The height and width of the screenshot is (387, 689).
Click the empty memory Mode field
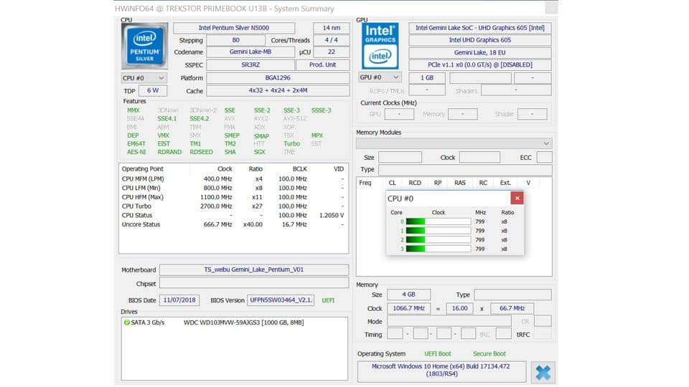[449, 322]
